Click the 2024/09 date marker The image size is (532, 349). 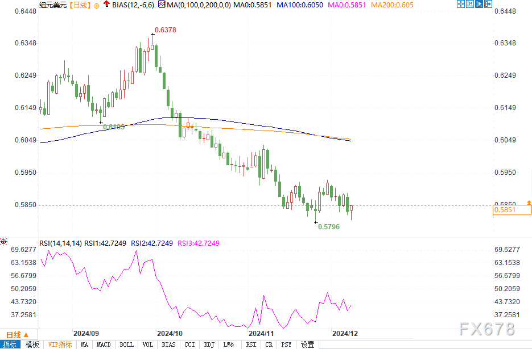[x=86, y=334]
